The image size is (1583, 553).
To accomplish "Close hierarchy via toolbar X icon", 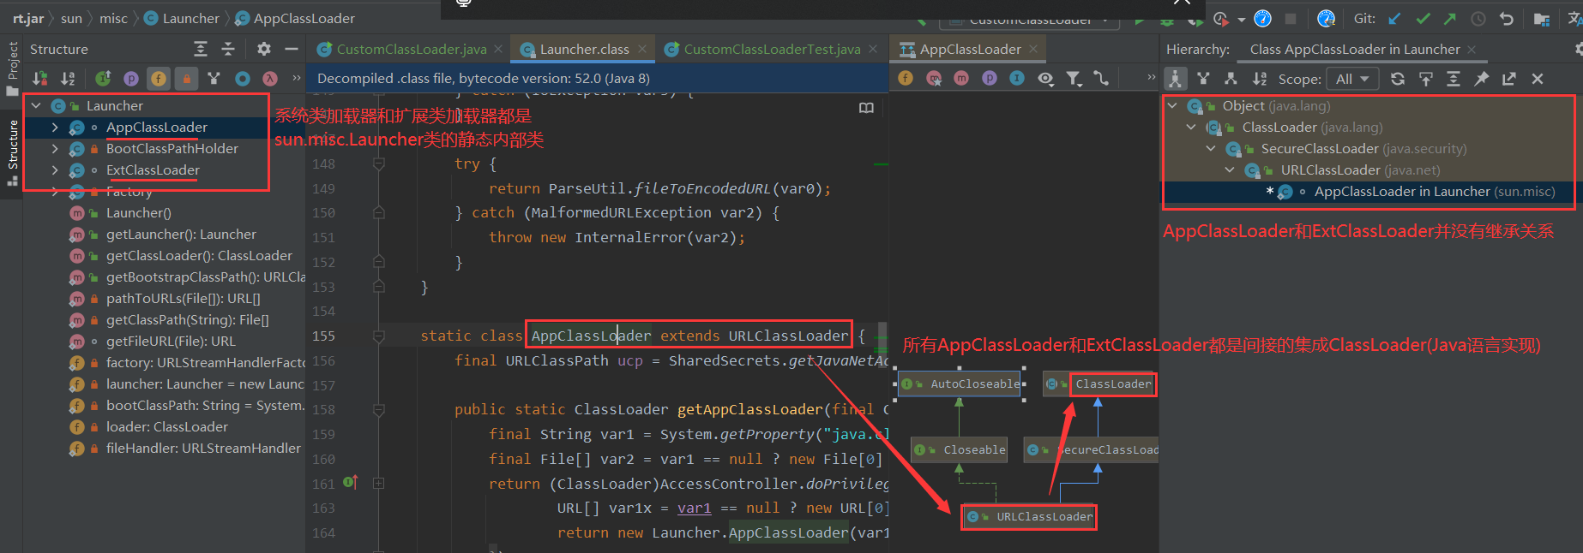I will 1538,79.
